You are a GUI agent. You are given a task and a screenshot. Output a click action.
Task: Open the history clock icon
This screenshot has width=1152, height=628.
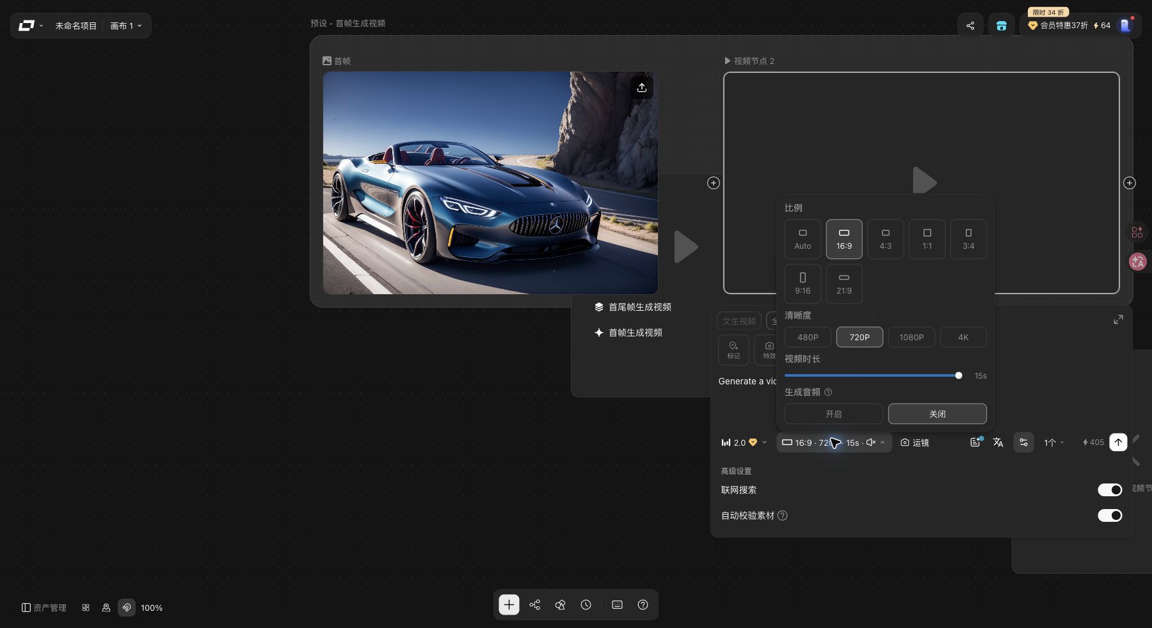pos(586,605)
